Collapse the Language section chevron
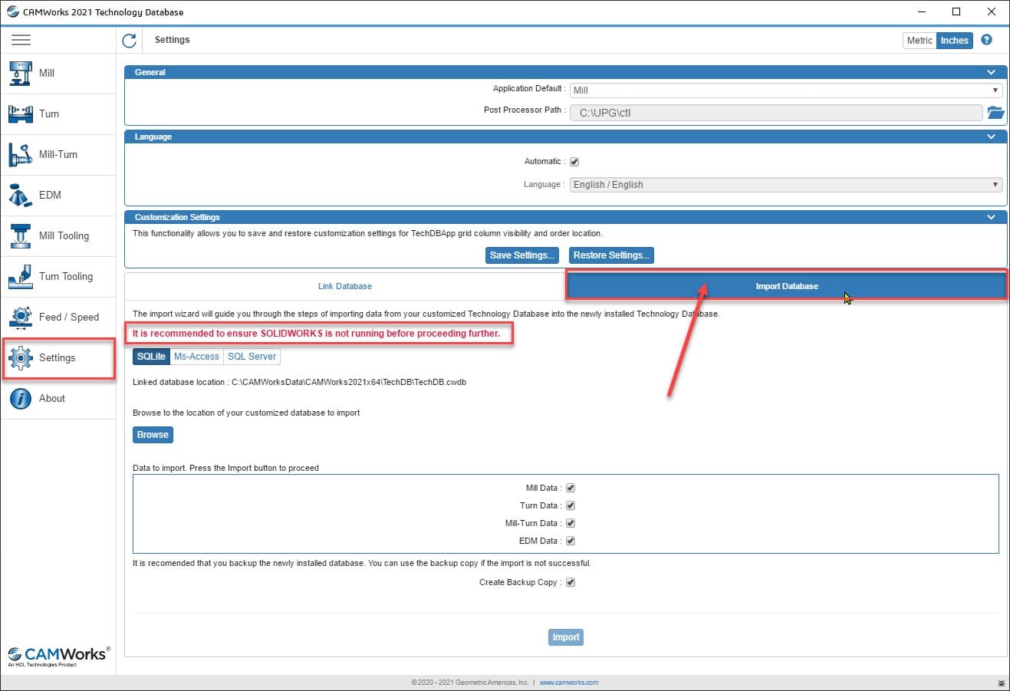Screen dimensions: 1010x691 point(992,137)
